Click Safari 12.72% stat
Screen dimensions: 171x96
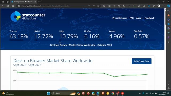click(45, 35)
